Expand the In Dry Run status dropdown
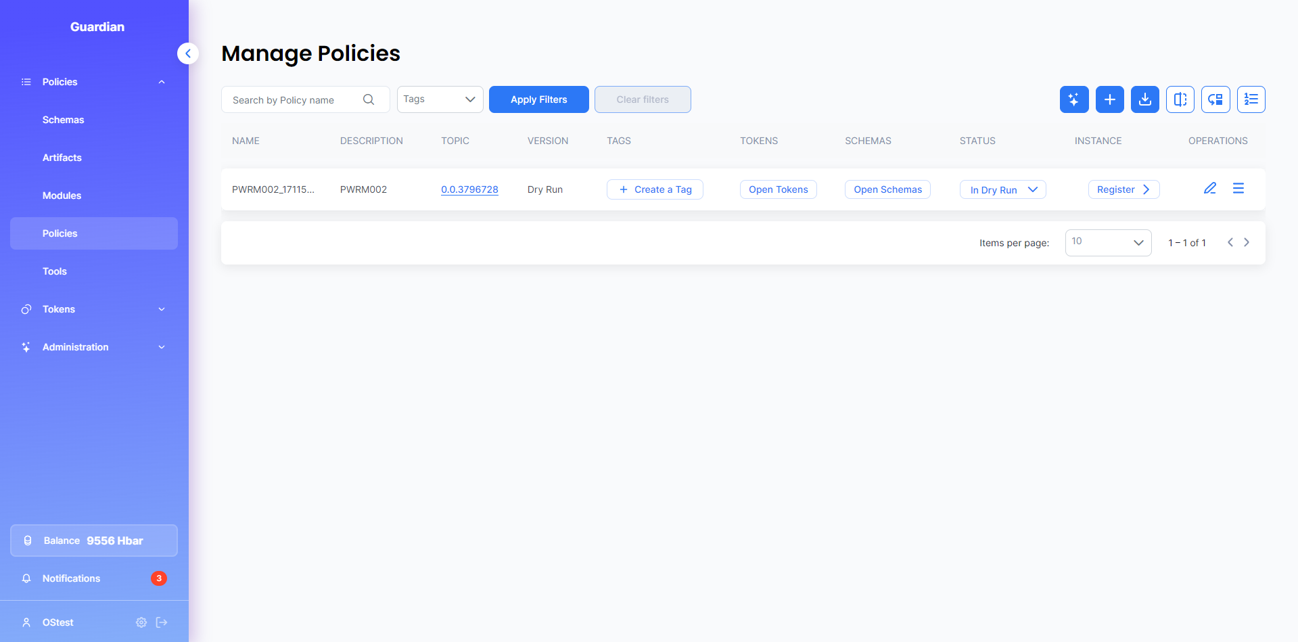Viewport: 1298px width, 642px height. pos(1002,190)
